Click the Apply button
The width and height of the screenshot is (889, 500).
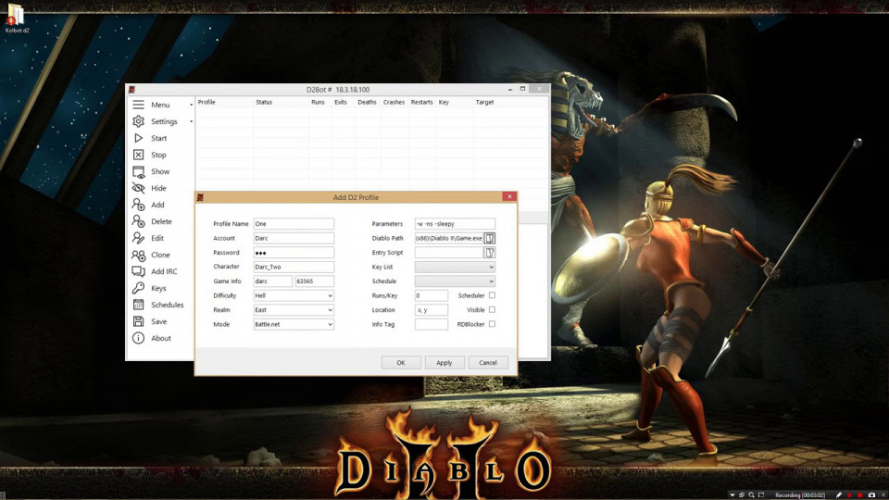click(x=444, y=362)
